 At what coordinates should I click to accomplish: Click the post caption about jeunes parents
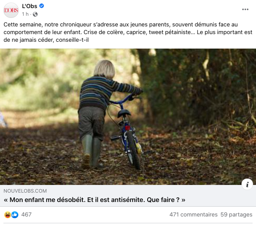coord(128,32)
